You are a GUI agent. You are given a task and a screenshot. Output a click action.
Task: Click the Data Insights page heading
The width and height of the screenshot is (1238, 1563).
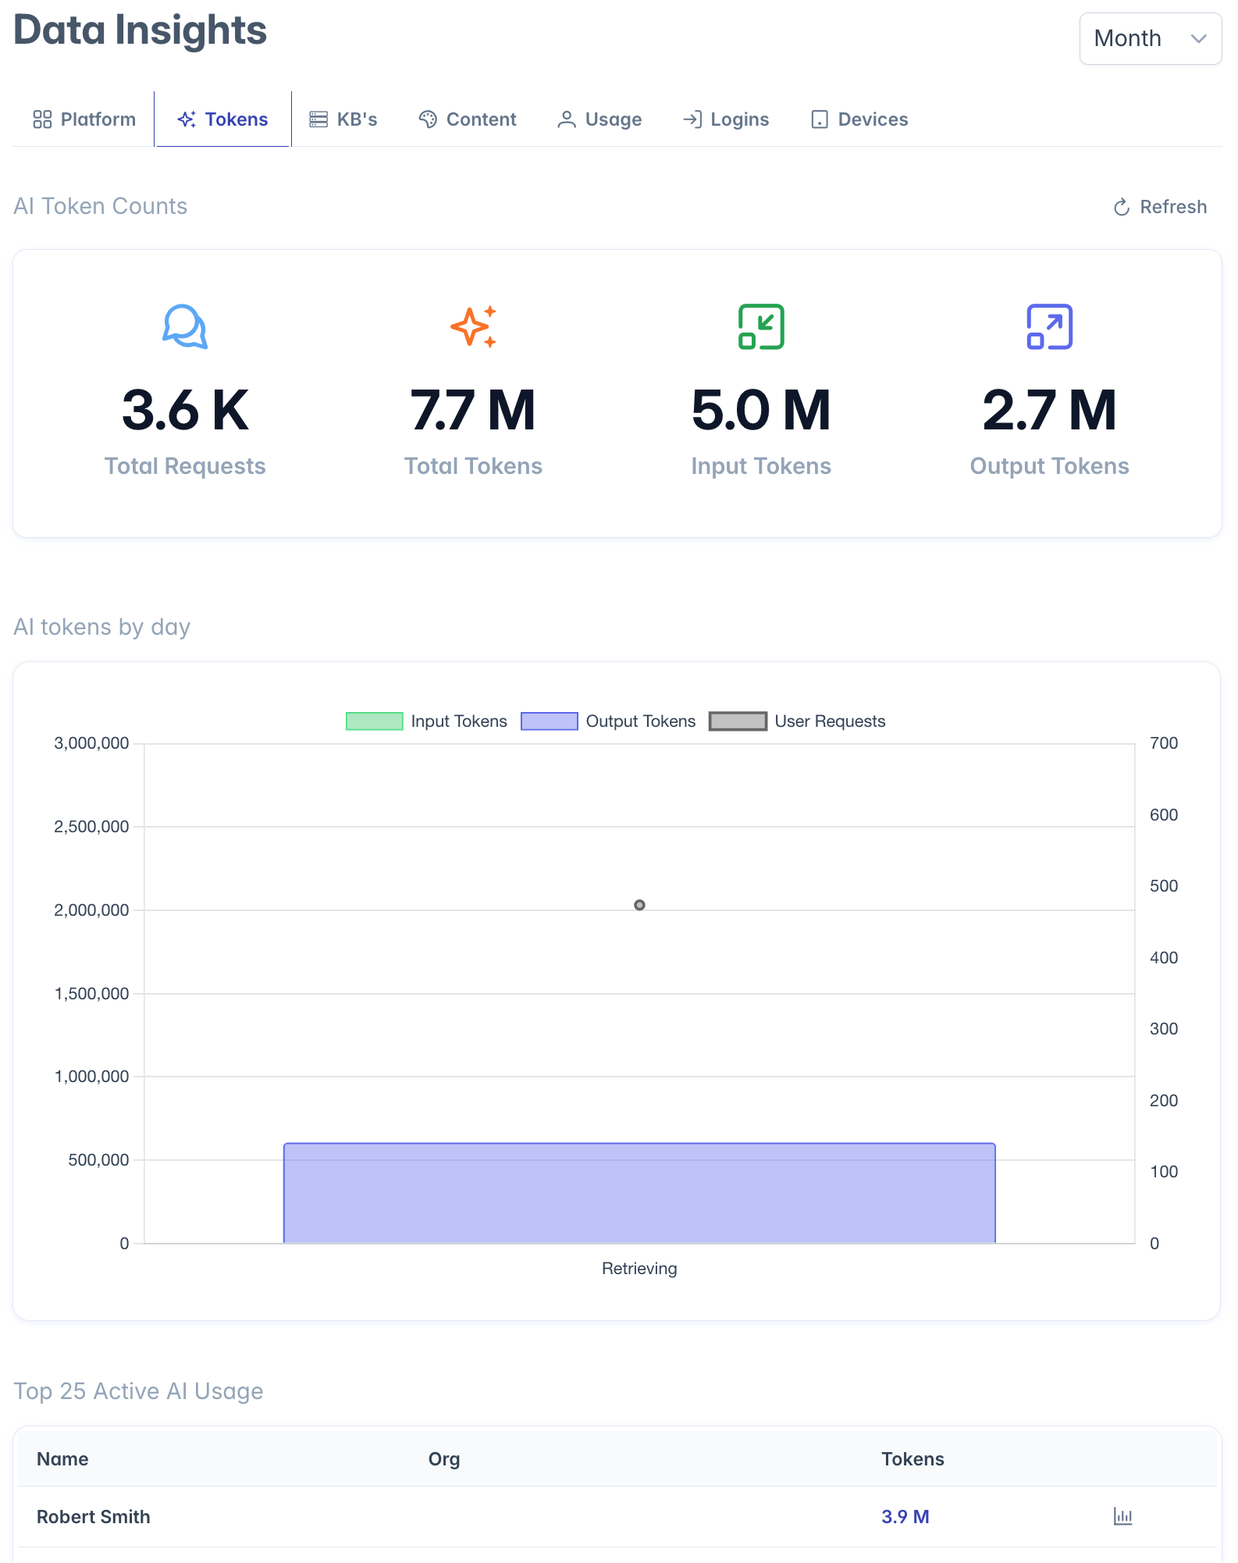pyautogui.click(x=141, y=31)
